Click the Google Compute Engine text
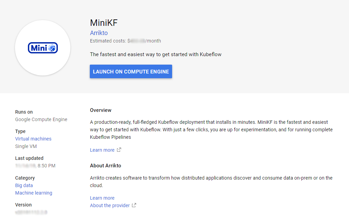Viewport: 349px width, 217px height. [41, 119]
